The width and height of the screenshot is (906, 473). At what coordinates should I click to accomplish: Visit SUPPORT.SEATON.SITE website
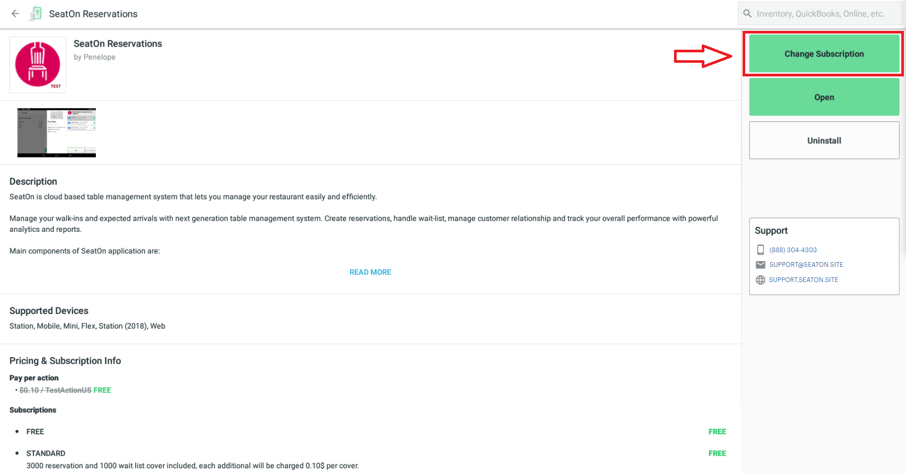803,280
